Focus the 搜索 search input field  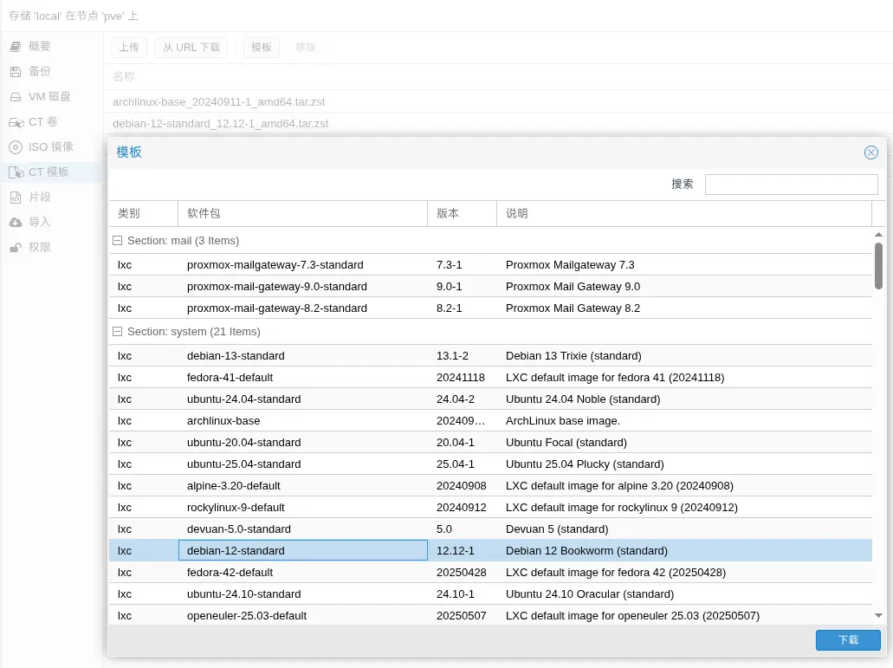pos(791,185)
